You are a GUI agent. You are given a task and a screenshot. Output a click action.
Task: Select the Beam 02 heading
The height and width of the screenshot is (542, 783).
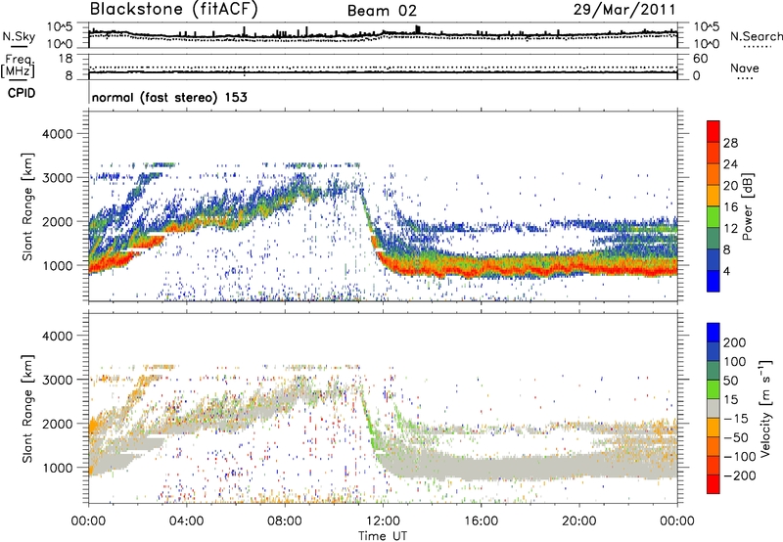click(382, 11)
